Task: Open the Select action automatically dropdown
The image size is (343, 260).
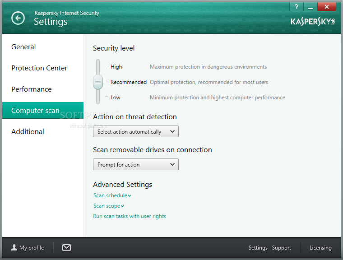Action: pos(136,131)
